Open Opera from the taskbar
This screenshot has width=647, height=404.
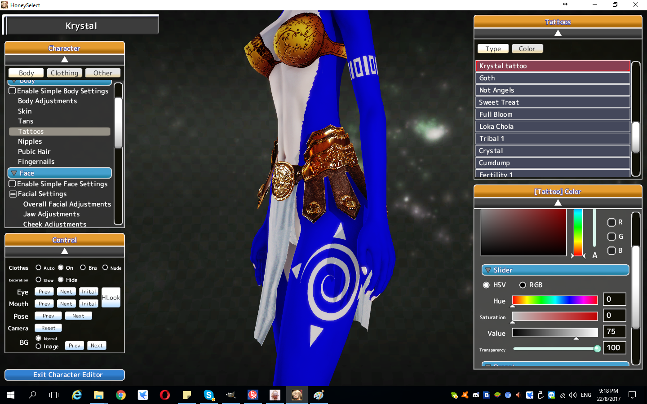pos(165,395)
